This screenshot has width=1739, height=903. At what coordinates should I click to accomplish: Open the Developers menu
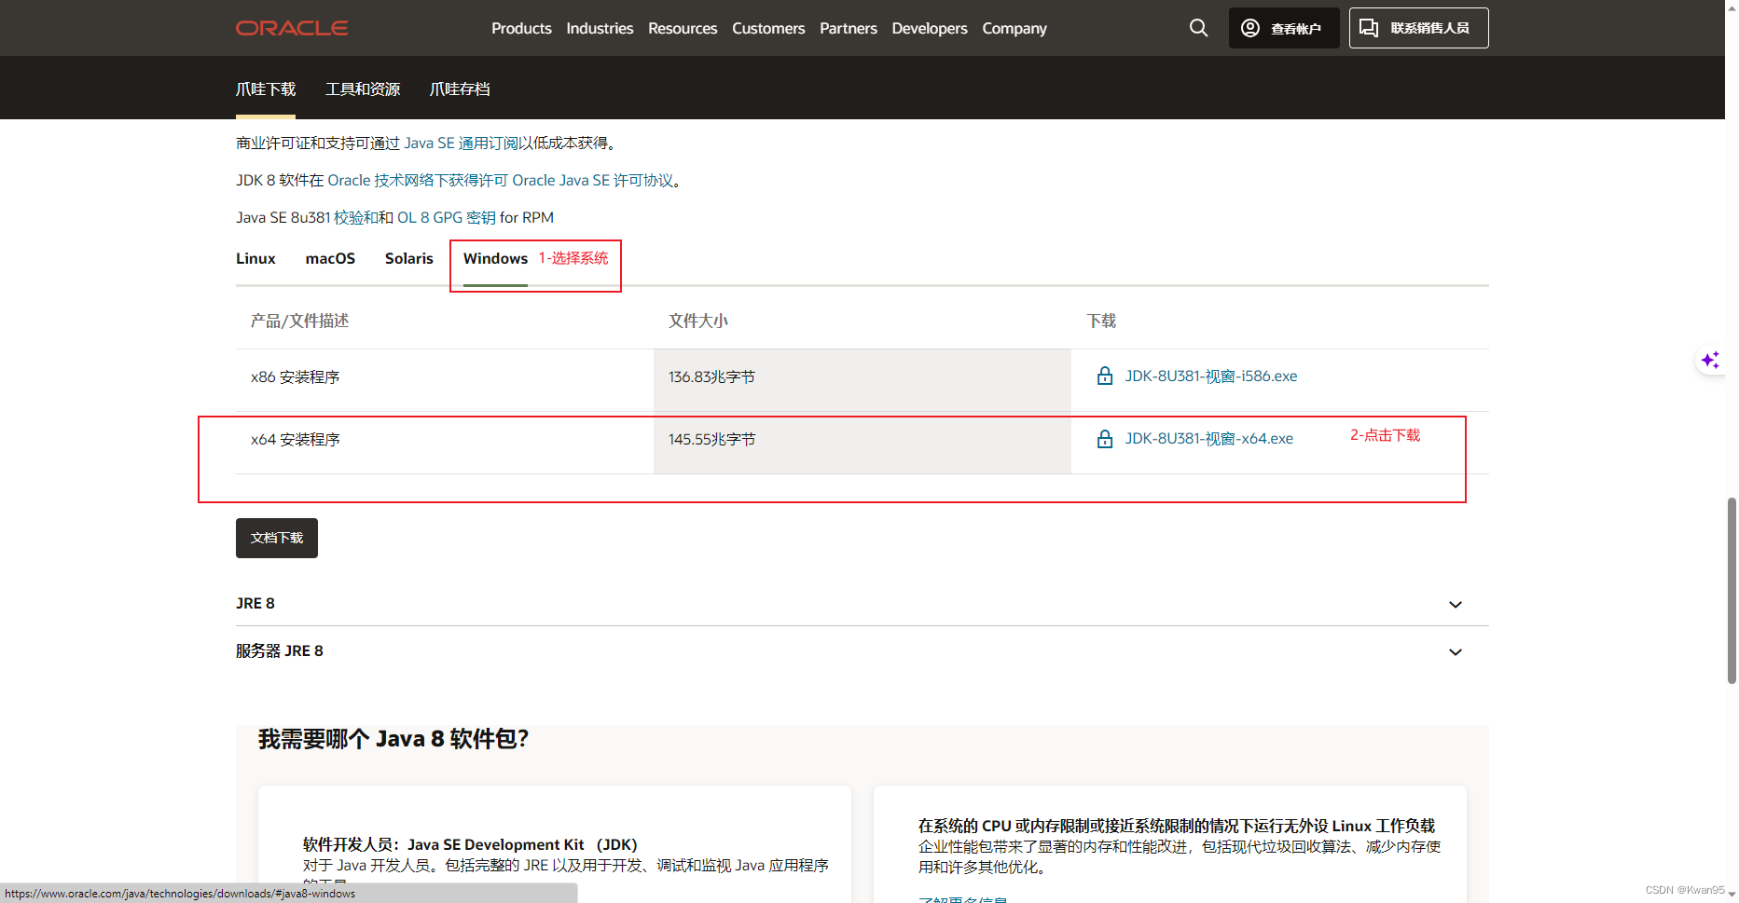point(930,28)
